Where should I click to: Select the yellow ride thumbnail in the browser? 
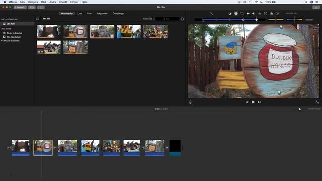coord(129,31)
